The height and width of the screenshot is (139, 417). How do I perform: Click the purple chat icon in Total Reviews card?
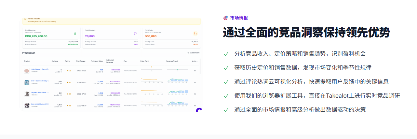click(135, 33)
